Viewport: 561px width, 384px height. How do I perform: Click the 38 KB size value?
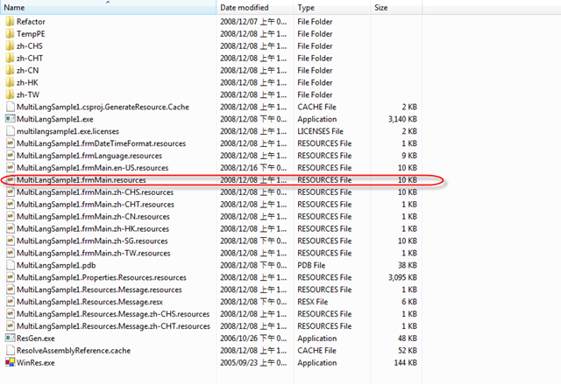click(408, 265)
